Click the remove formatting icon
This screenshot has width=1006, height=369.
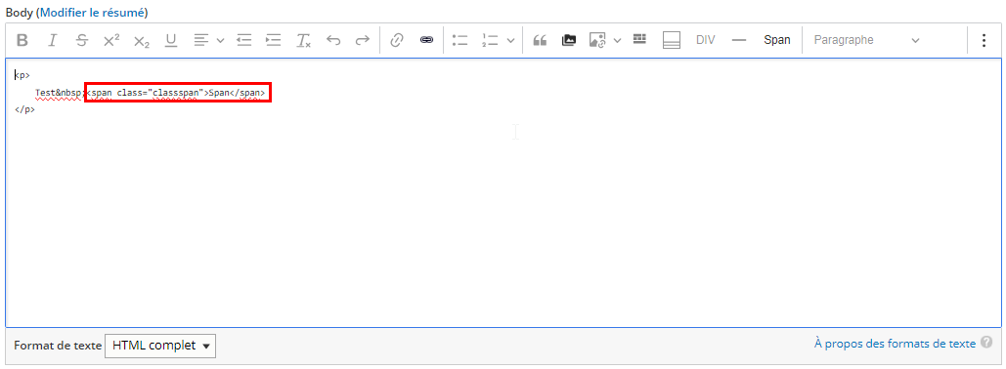(x=303, y=40)
